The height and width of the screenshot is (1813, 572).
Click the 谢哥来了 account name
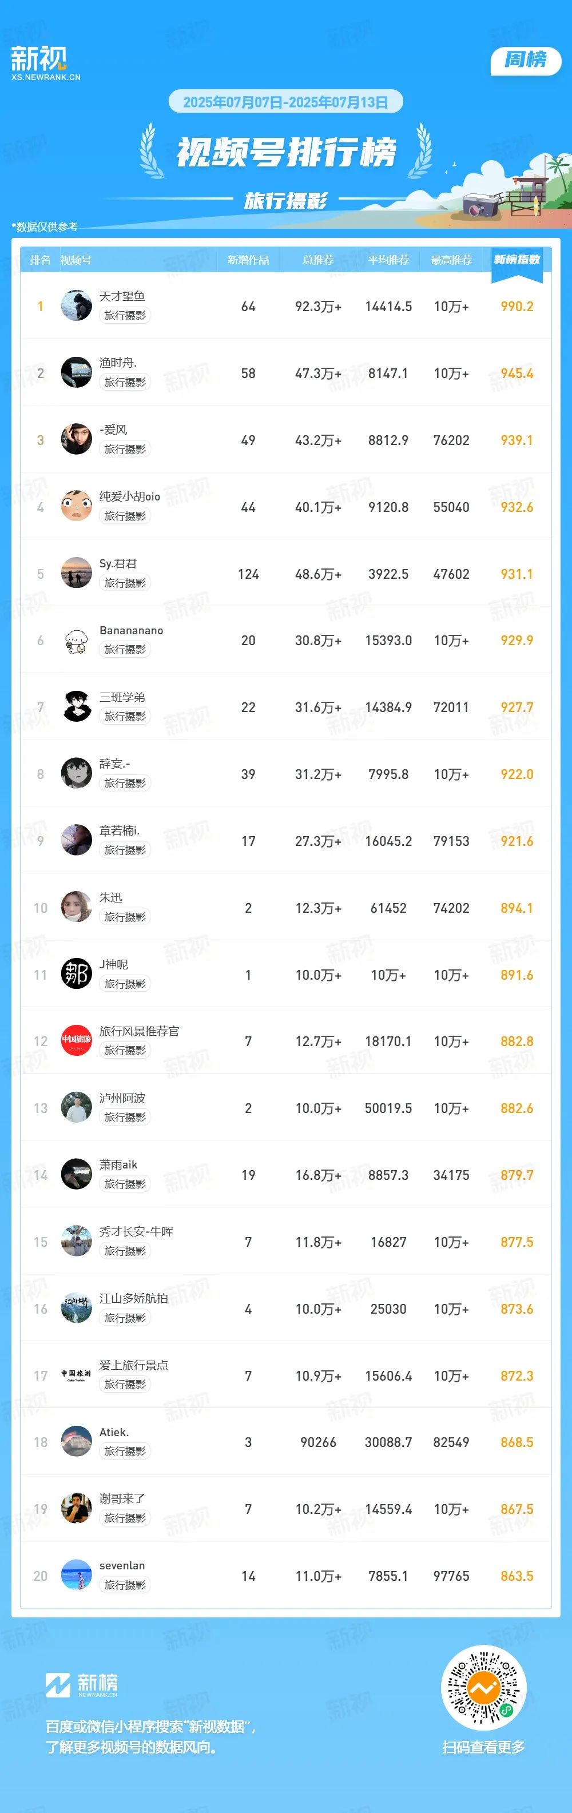tap(122, 1498)
